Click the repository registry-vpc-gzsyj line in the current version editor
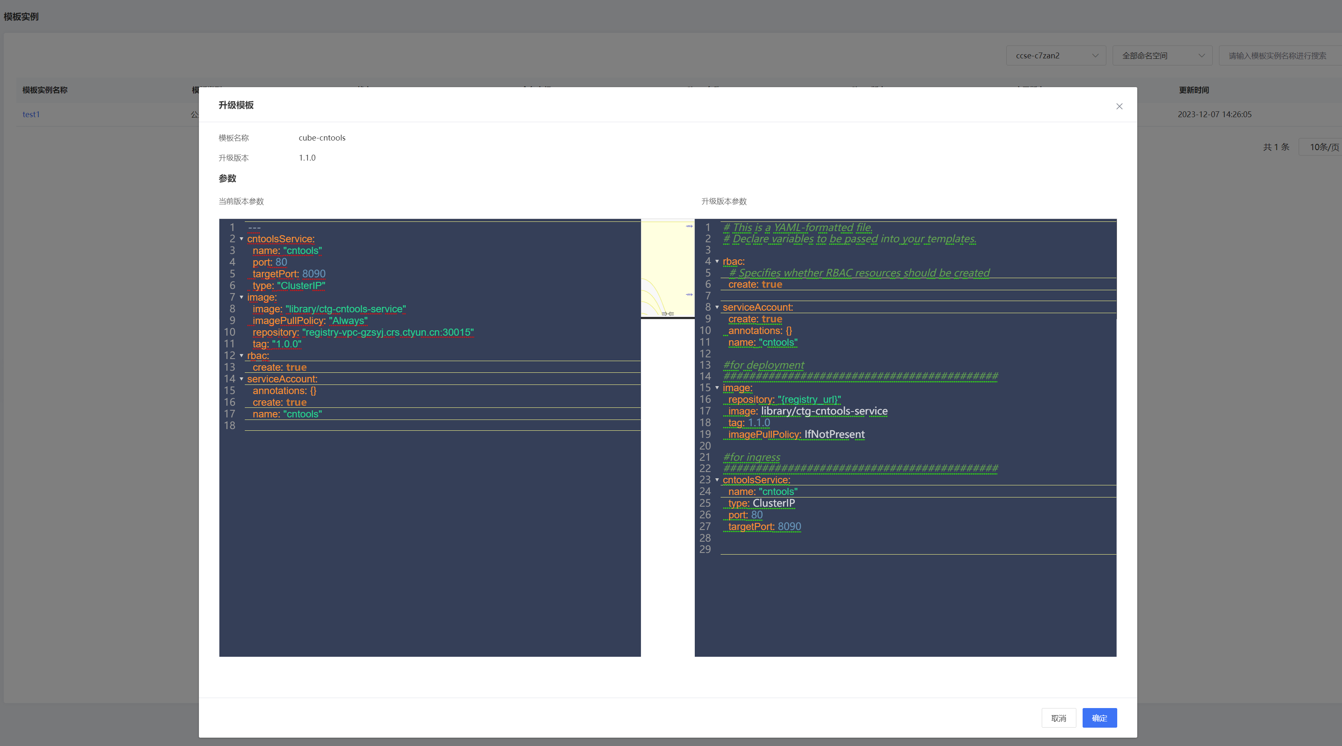The image size is (1342, 746). pyautogui.click(x=363, y=332)
